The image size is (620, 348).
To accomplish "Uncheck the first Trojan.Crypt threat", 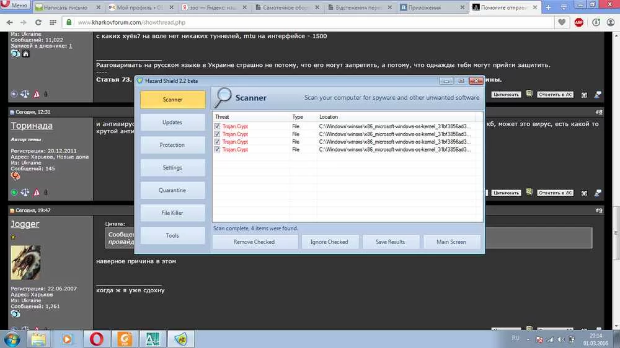I will 217,126.
